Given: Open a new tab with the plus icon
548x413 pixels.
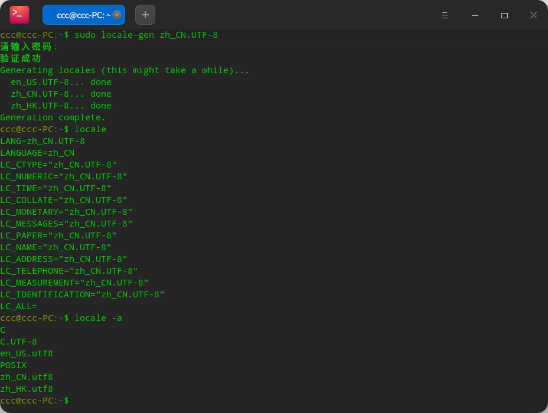Looking at the screenshot, I should [145, 14].
